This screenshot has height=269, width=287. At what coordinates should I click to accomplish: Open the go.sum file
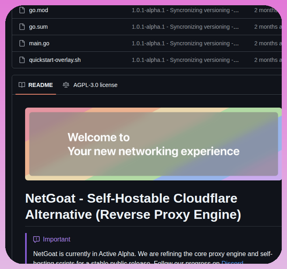pos(38,27)
